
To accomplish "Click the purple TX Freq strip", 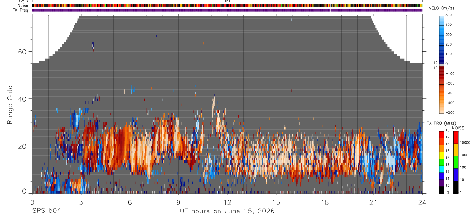I will point(227,10).
